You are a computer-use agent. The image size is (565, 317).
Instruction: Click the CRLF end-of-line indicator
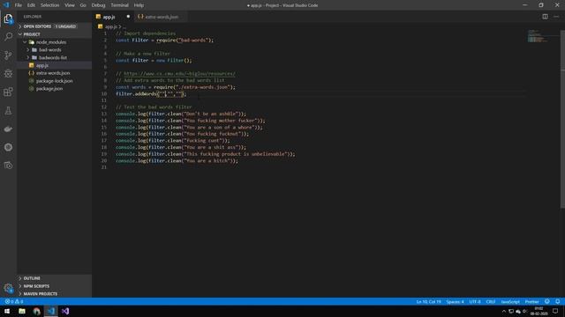pos(491,301)
